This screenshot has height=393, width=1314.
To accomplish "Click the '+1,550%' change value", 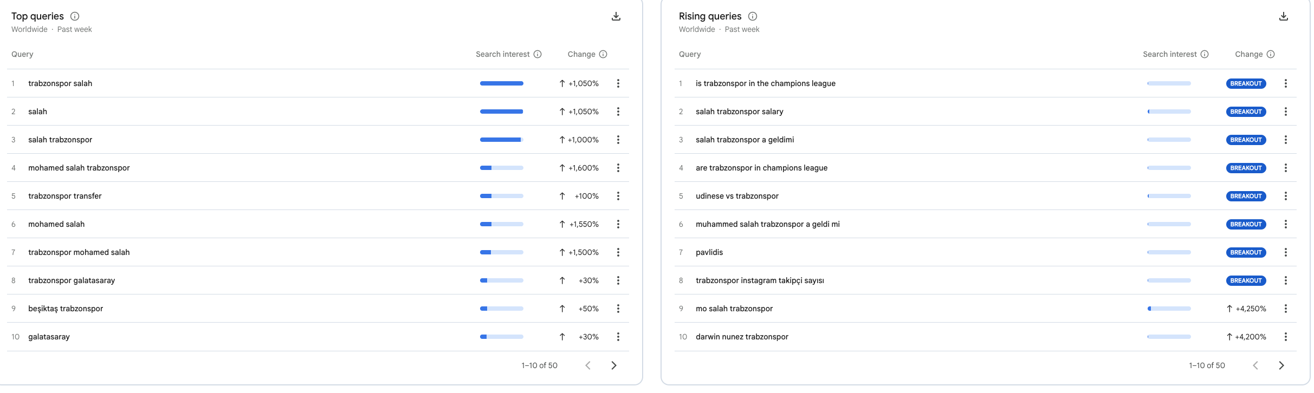I will coord(584,224).
